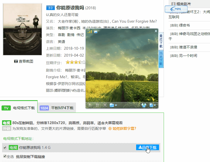Viewport: 210px width, 162px height.
Task: Open the folder icon in the player control bar
Action: click(x=112, y=105)
